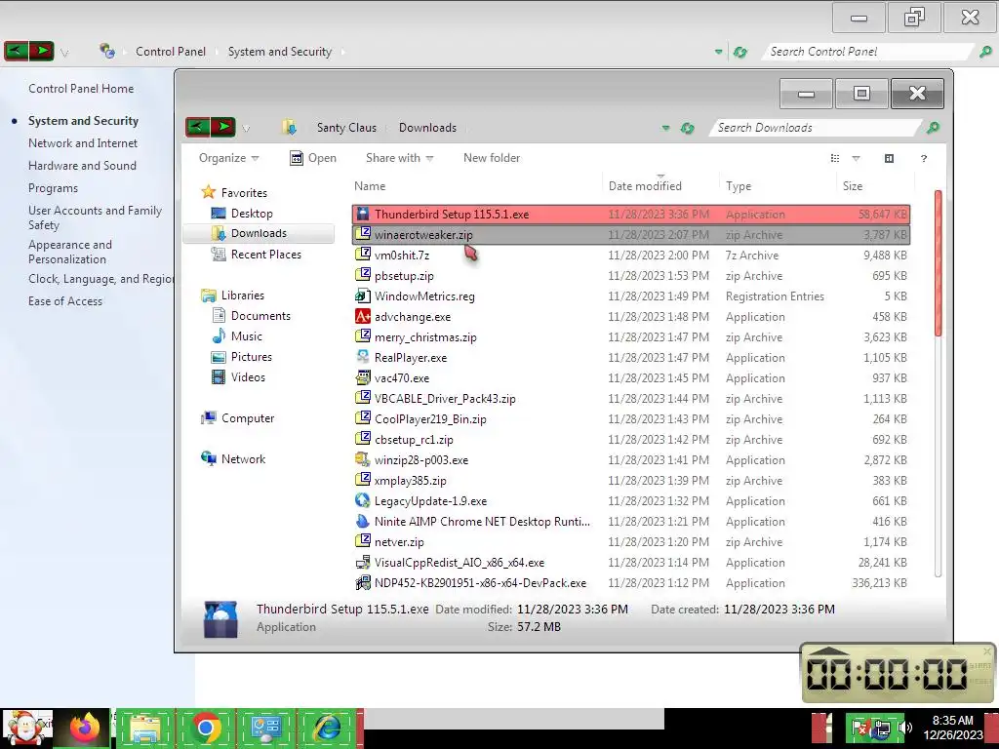
Task: Select Music library in navigation pane
Action: click(247, 336)
